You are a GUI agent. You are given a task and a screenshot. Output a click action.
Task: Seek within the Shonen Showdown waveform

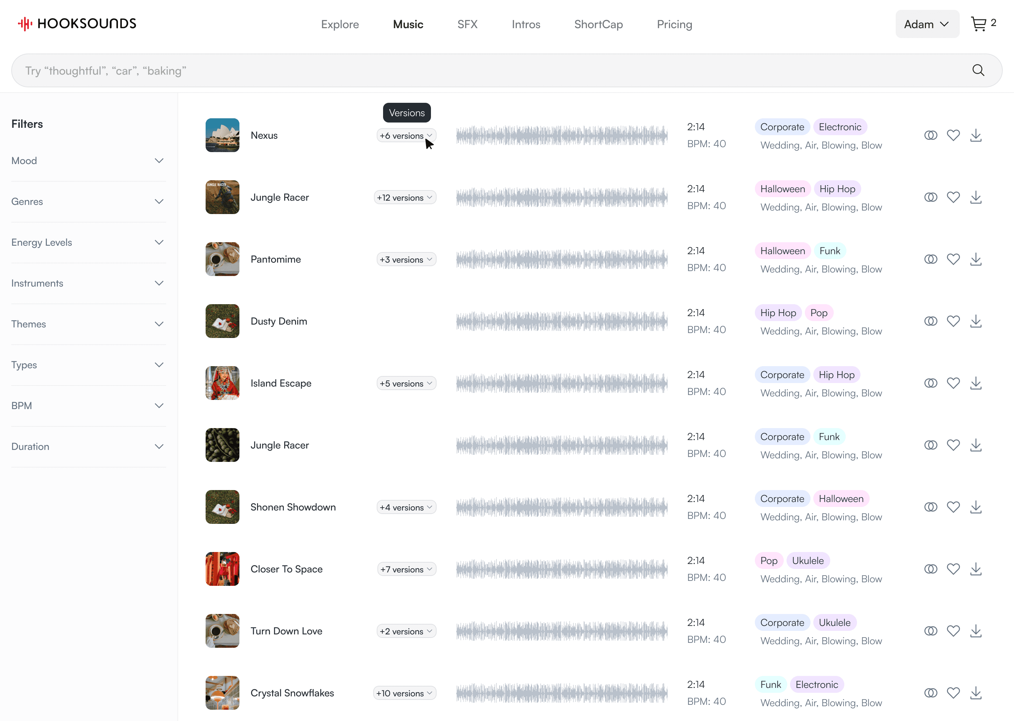coord(561,507)
